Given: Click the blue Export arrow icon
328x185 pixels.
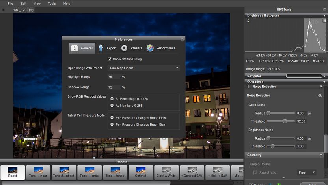Looking at the screenshot, I should (x=101, y=48).
